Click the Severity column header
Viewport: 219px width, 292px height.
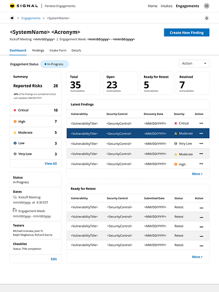click(x=179, y=114)
